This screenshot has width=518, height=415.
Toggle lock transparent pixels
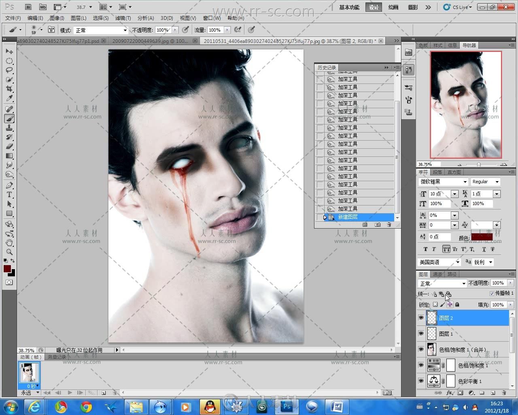tap(435, 304)
